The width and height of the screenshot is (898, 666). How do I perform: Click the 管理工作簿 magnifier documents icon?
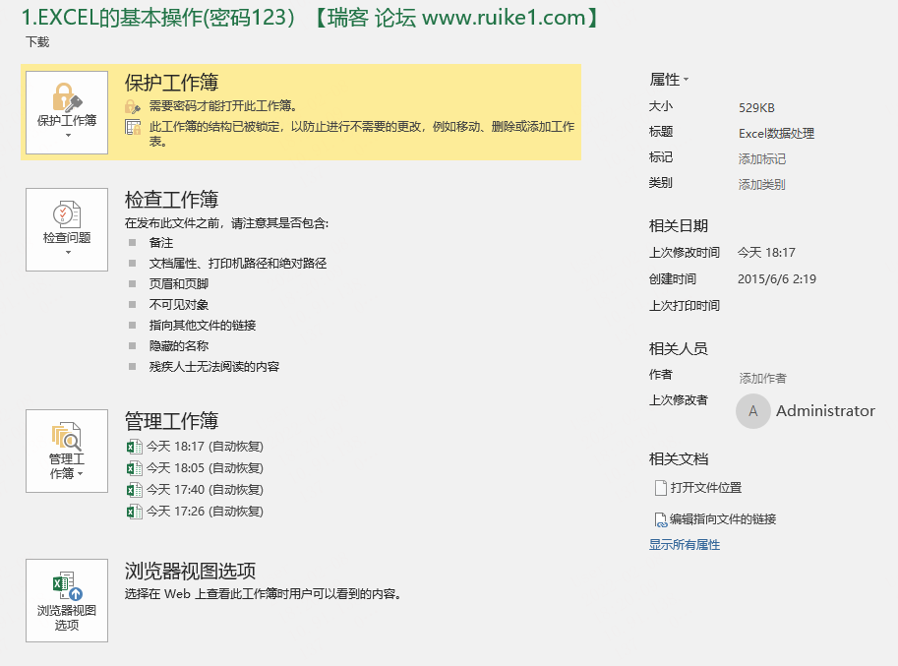pyautogui.click(x=67, y=436)
